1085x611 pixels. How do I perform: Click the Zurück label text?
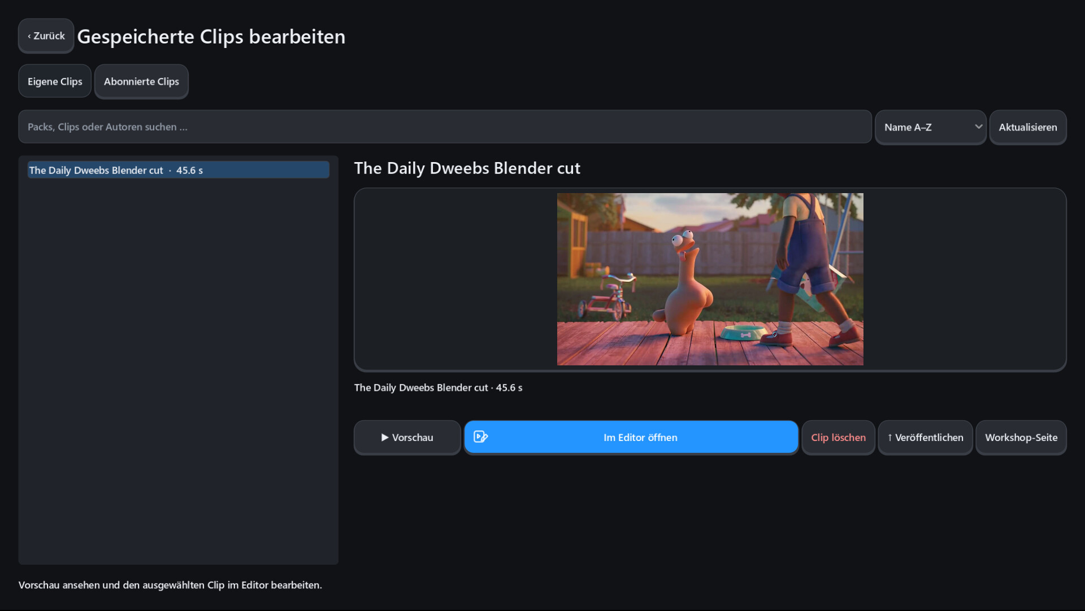[x=49, y=36]
